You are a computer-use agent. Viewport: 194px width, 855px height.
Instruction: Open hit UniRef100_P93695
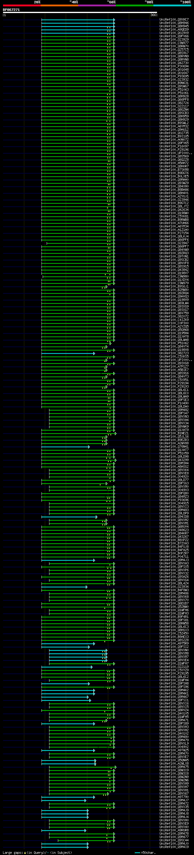tap(174, 76)
